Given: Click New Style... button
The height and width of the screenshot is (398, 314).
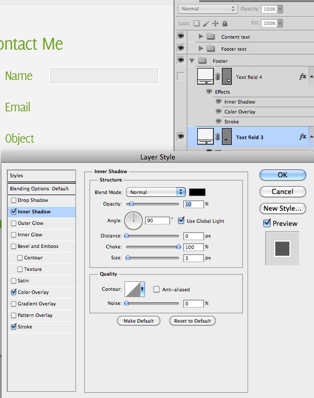Looking at the screenshot, I should (x=283, y=208).
